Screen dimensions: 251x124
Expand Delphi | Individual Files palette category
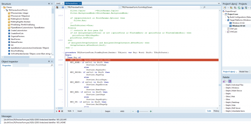[x=224, y=85]
